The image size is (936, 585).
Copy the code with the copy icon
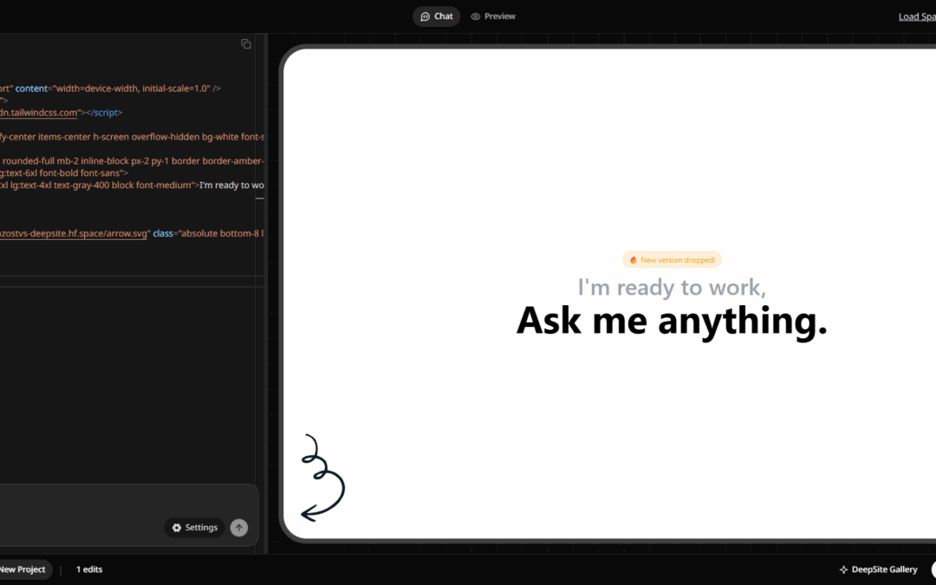tap(246, 43)
